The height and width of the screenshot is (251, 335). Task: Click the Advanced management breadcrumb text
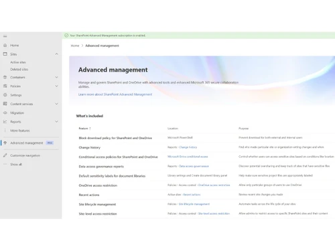[x=102, y=46]
